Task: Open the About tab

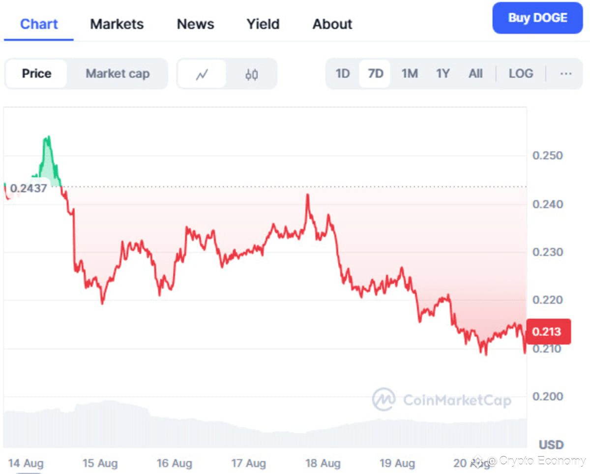Action: coord(332,24)
